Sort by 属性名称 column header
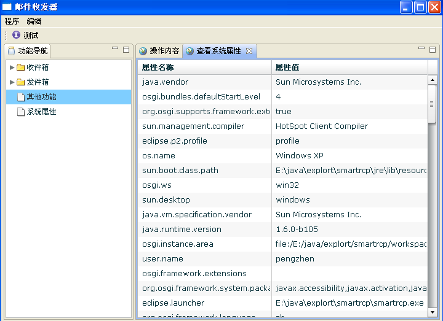Image resolution: width=443 pixels, height=321 pixels. (204, 68)
